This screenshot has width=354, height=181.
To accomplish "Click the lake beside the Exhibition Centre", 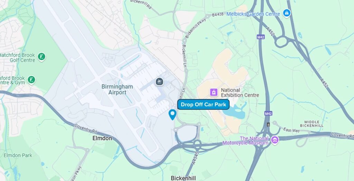I will tap(235, 111).
